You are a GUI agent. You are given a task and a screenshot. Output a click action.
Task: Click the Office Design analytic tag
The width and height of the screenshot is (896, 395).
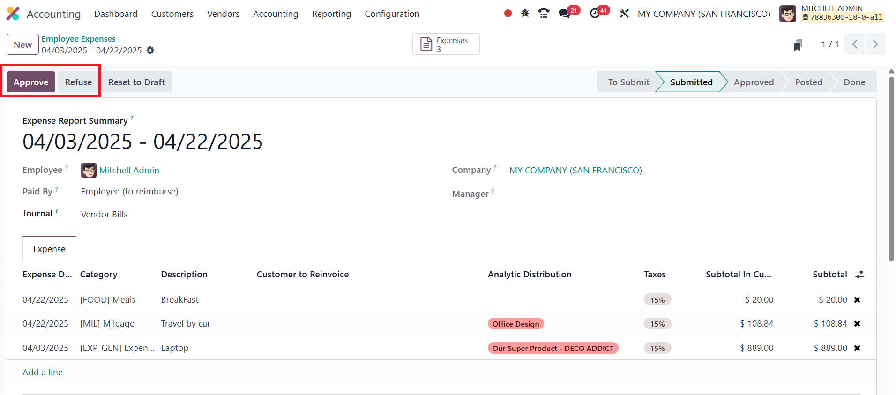pyautogui.click(x=515, y=324)
